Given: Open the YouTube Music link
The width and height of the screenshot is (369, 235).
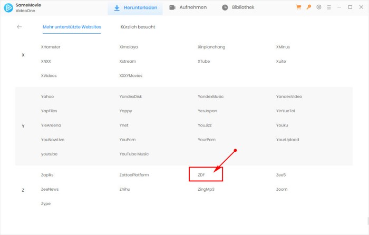Looking at the screenshot, I should (x=134, y=154).
